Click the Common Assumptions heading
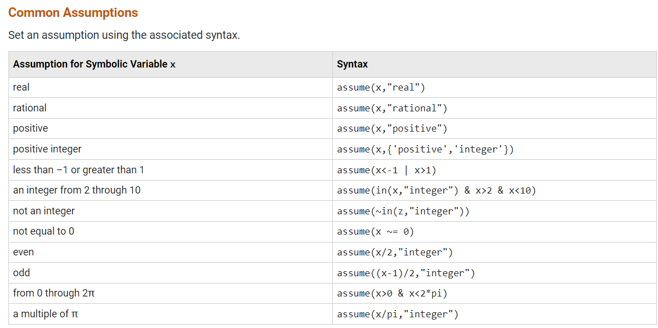Viewport: 658px width, 328px height. [73, 12]
